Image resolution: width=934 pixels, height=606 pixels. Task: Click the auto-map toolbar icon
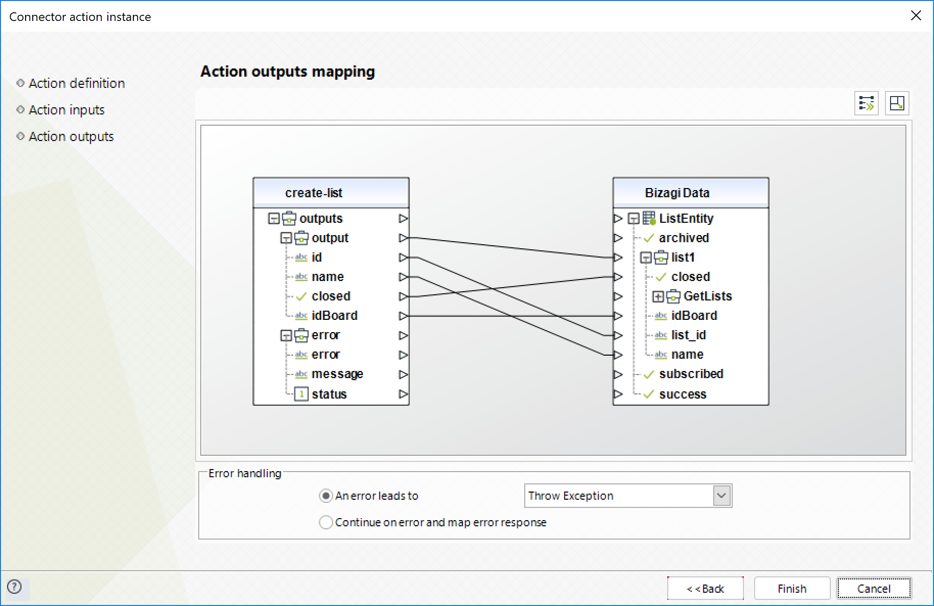click(867, 103)
